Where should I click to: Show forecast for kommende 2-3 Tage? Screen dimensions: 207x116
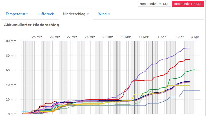(154, 4)
